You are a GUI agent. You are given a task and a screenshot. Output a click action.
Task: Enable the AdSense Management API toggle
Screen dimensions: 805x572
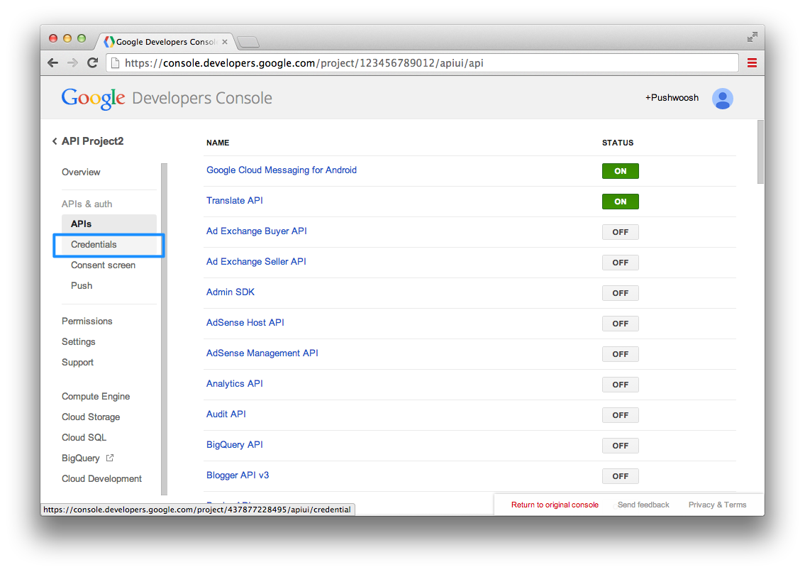coord(620,354)
